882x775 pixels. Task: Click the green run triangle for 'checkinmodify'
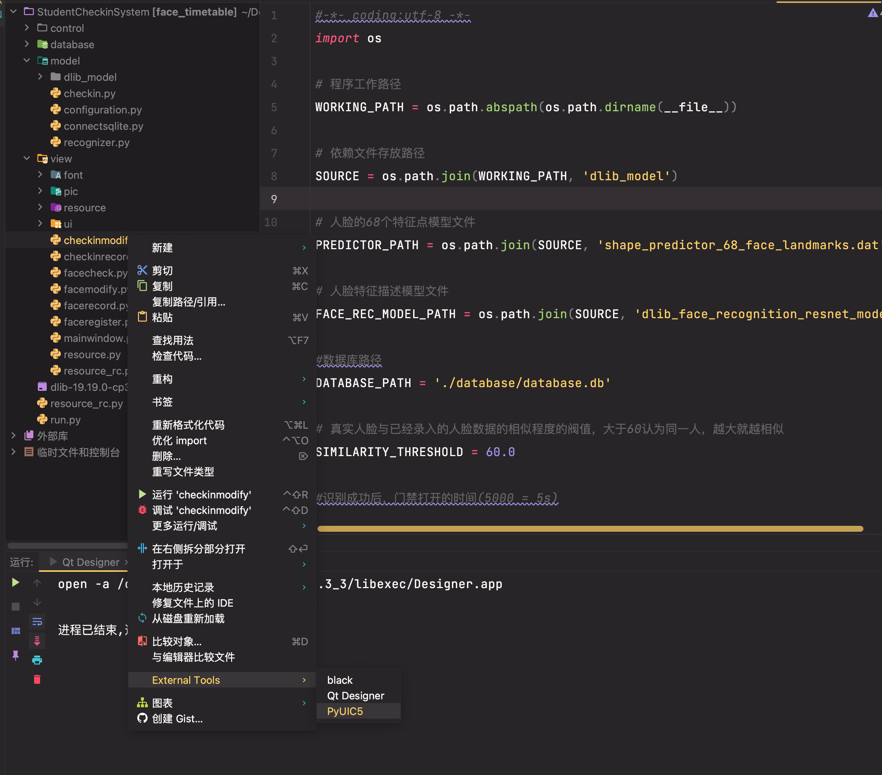pos(142,494)
